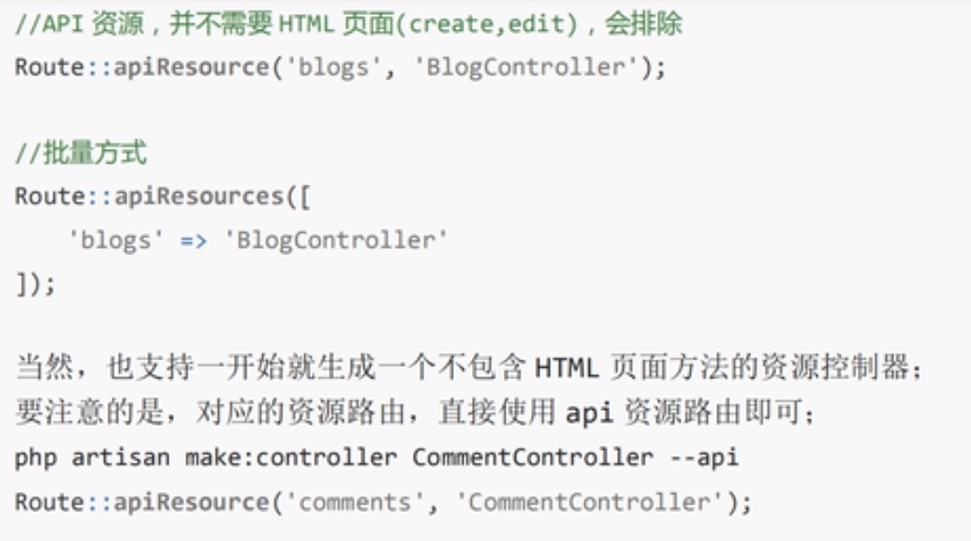Click the bold 'HTML' word in the paragraph
971x541 pixels.
click(x=566, y=369)
